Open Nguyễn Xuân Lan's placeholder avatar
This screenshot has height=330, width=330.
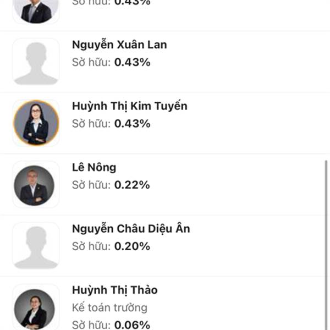pyautogui.click(x=36, y=62)
